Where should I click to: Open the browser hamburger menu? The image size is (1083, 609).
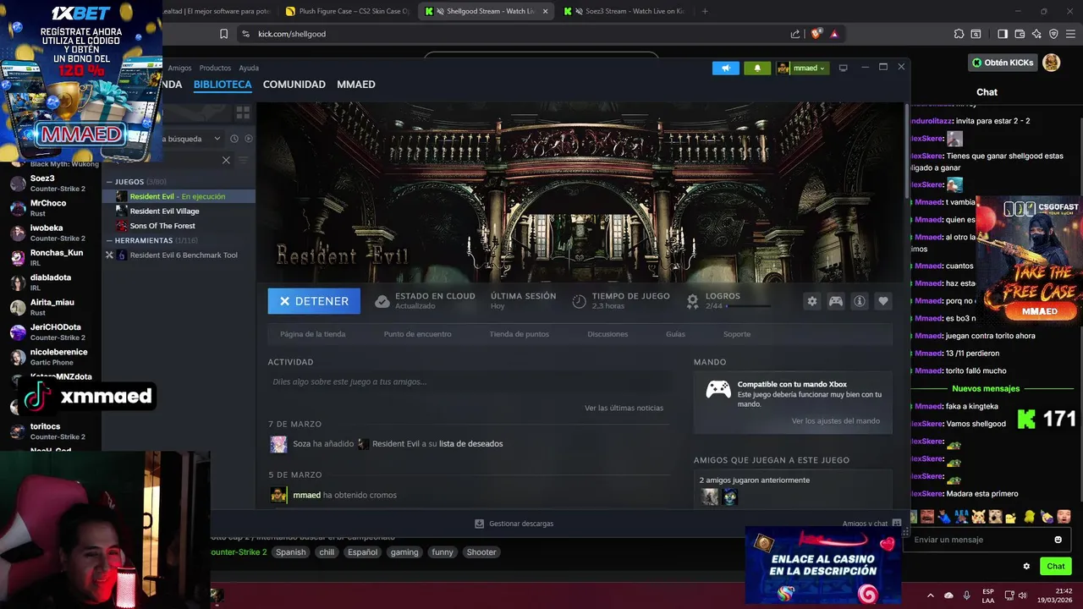(x=1070, y=34)
